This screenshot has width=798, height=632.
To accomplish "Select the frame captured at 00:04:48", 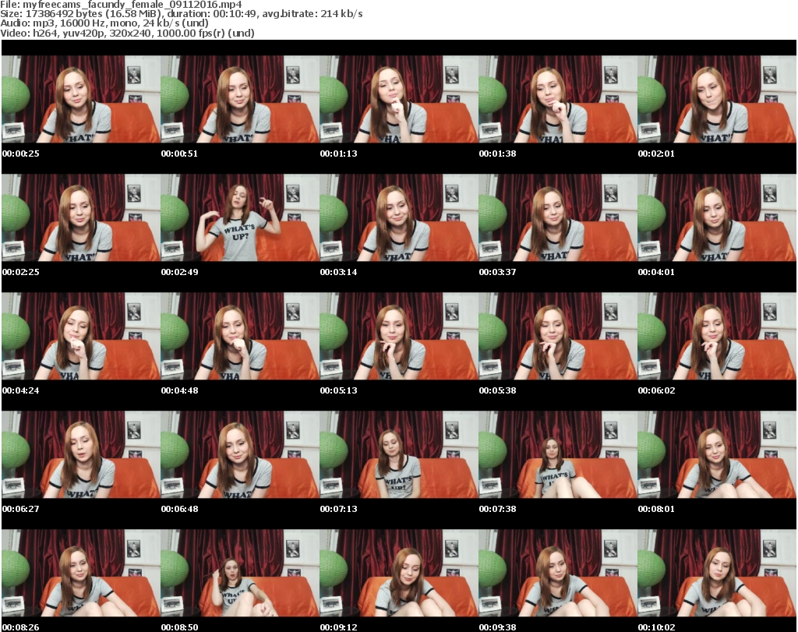I will pyautogui.click(x=240, y=337).
